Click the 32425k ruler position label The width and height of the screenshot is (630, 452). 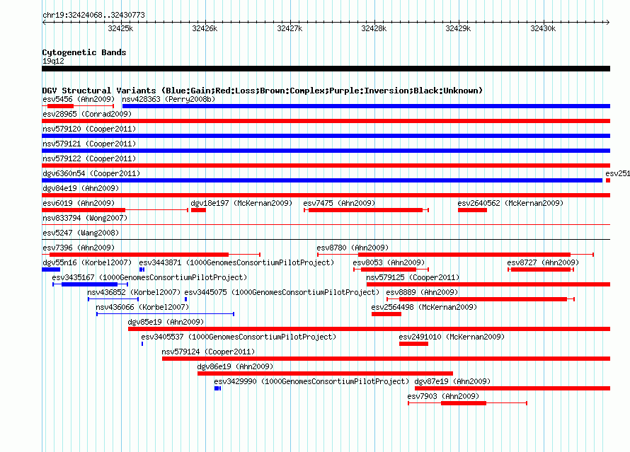click(x=120, y=28)
